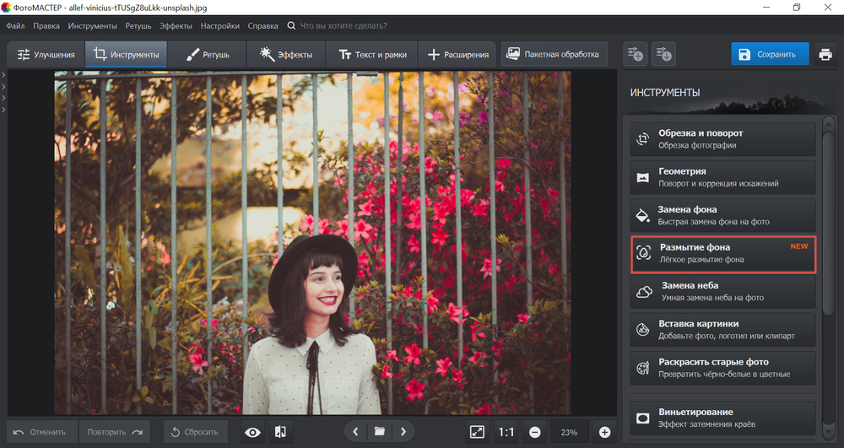
Task: Select the Размытие фона tool
Action: click(723, 253)
